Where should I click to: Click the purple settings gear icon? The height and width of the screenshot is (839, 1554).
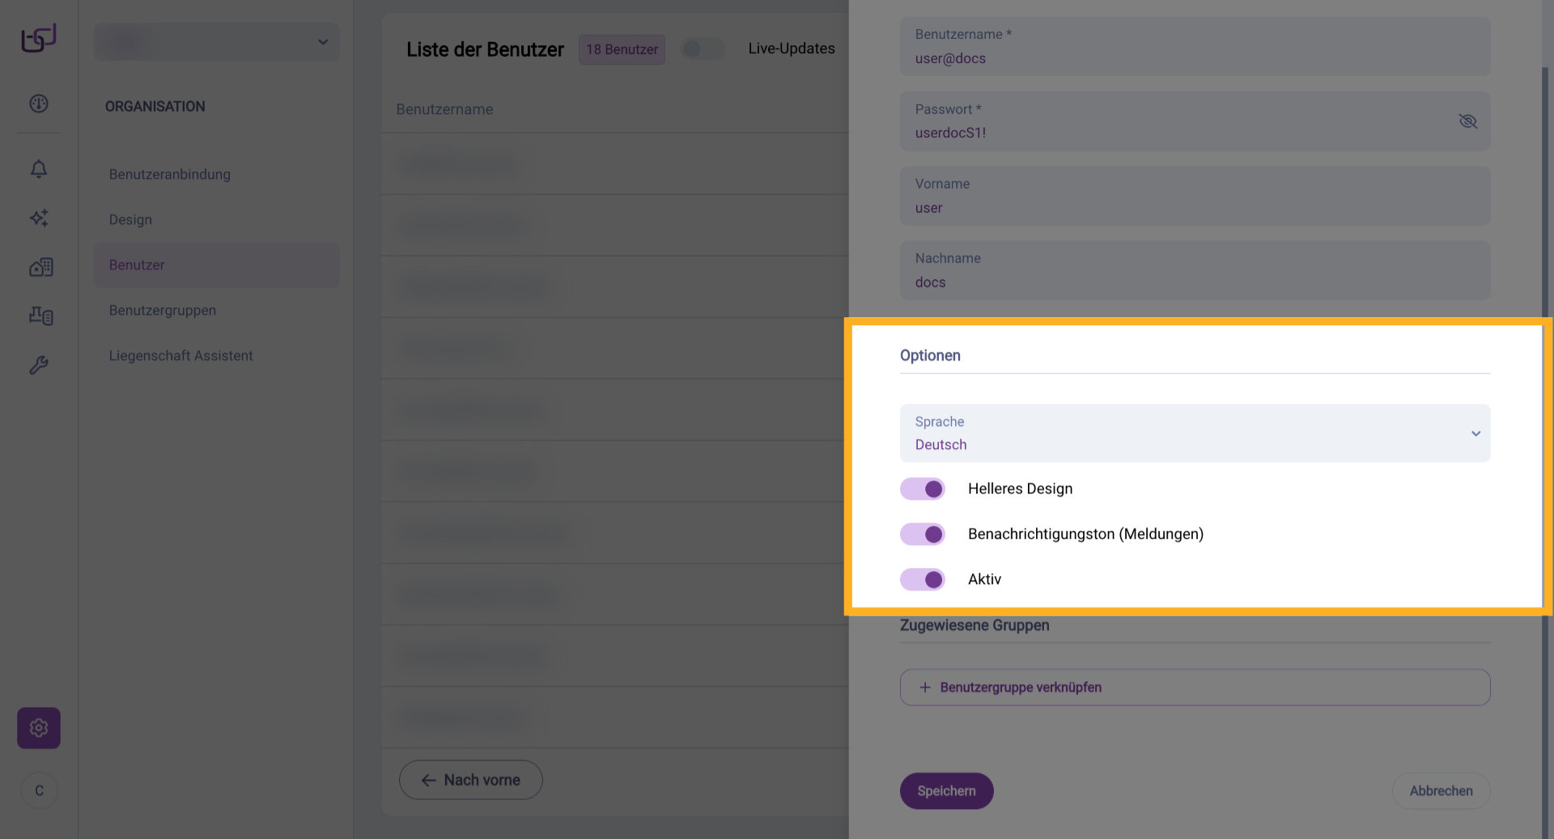pos(39,728)
